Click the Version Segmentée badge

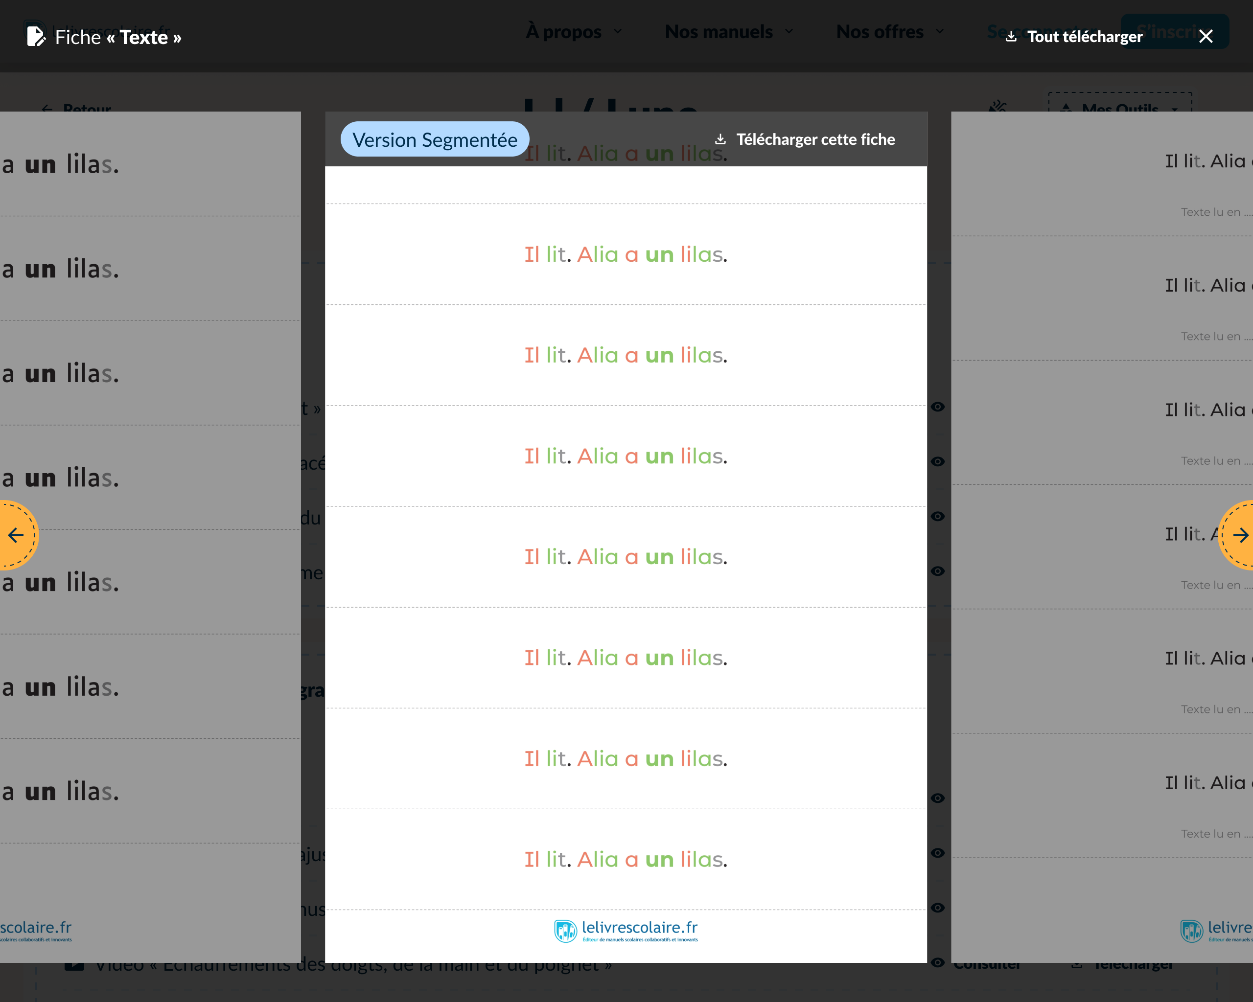435,139
